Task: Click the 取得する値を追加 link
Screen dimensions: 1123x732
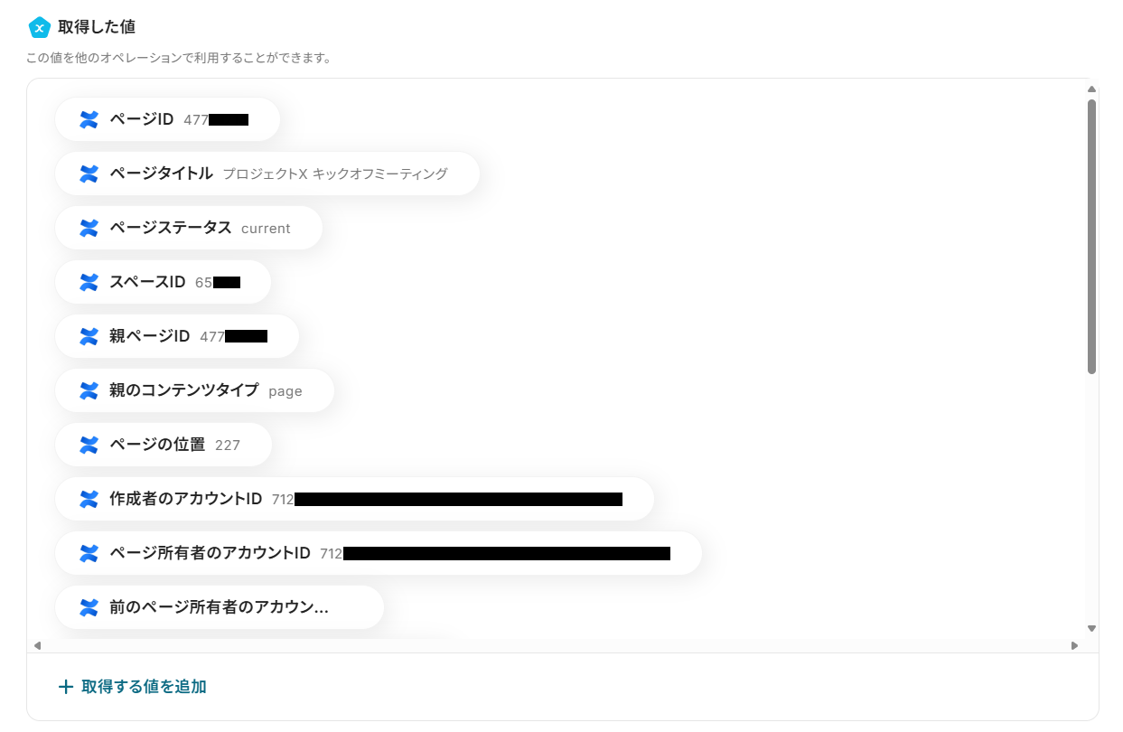Action: pos(133,686)
